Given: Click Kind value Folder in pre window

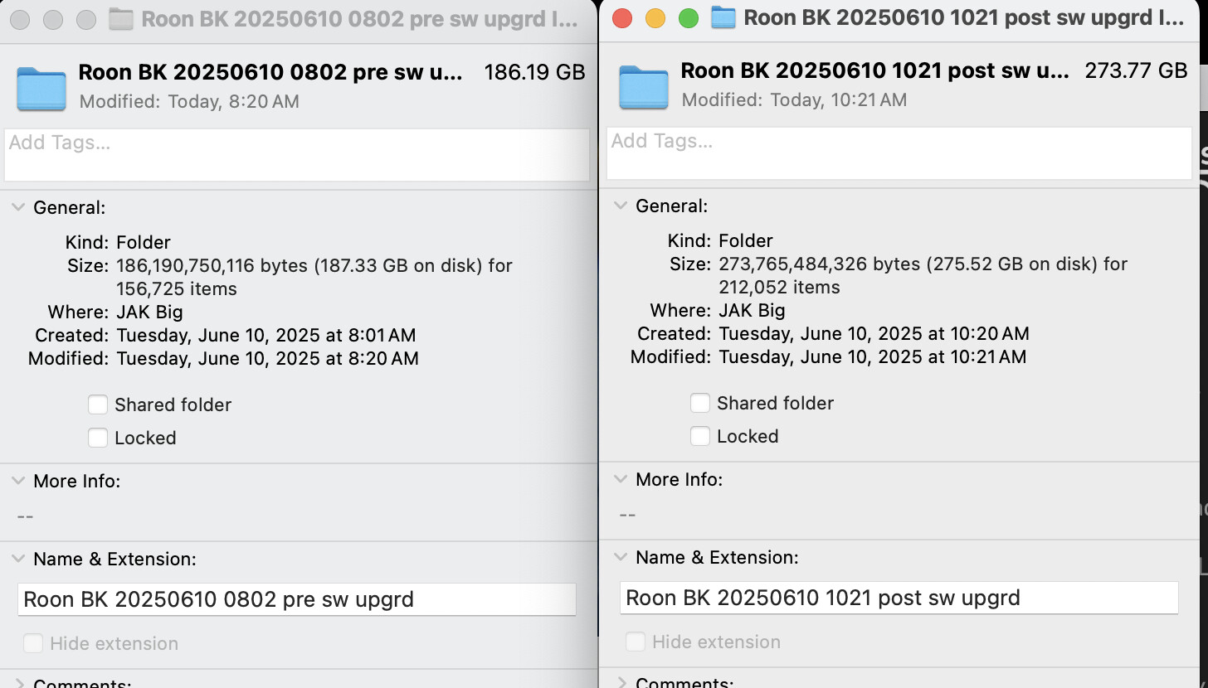Looking at the screenshot, I should 144,243.
